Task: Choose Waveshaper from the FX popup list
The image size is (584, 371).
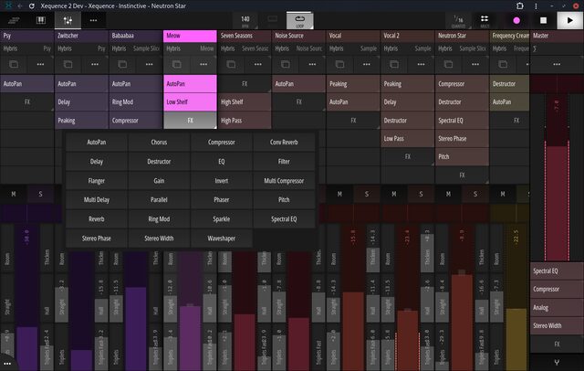Action: [221, 238]
